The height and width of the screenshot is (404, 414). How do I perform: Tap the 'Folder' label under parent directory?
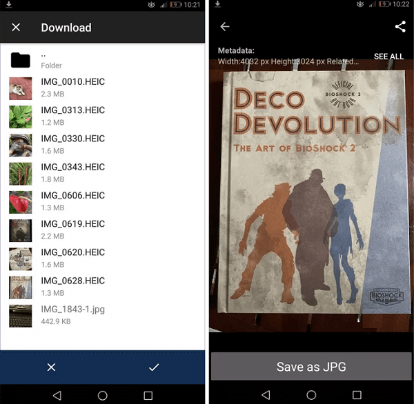(51, 65)
